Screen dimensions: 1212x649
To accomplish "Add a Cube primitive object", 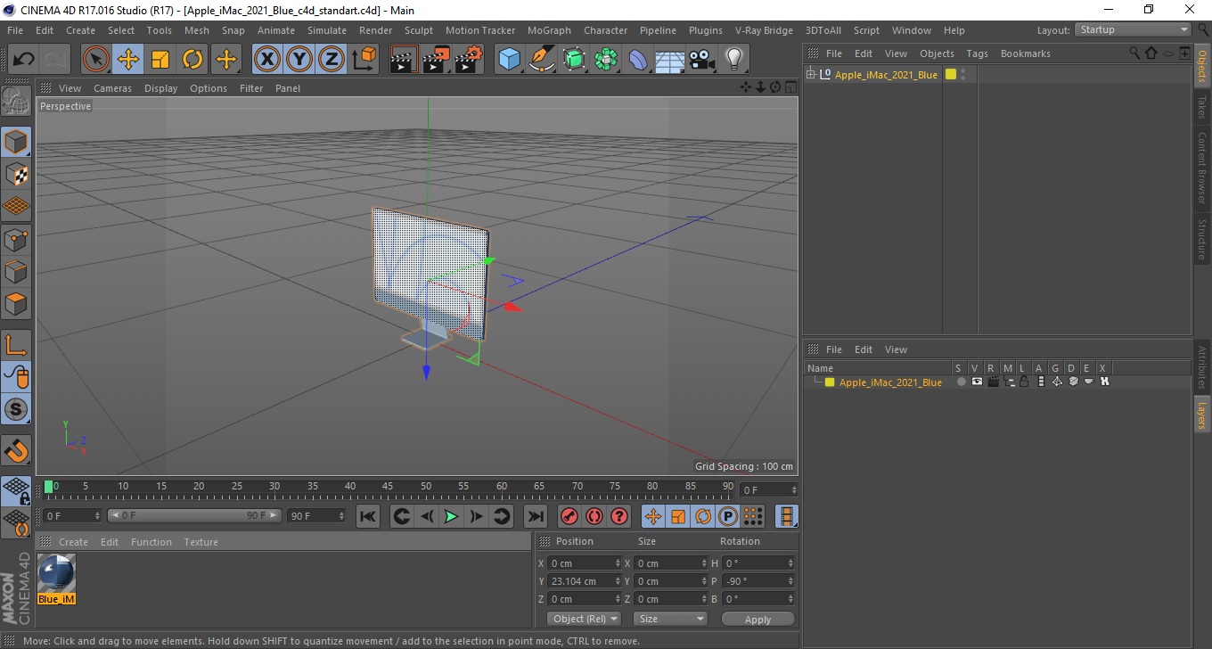I will [x=509, y=60].
